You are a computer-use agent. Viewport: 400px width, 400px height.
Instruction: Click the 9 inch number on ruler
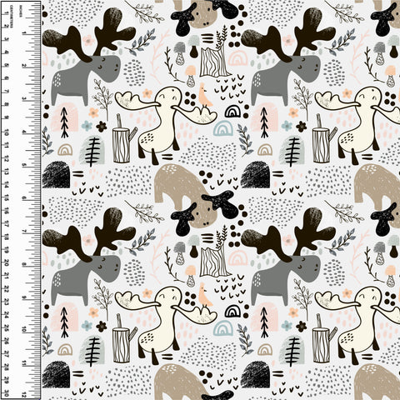tap(24, 297)
